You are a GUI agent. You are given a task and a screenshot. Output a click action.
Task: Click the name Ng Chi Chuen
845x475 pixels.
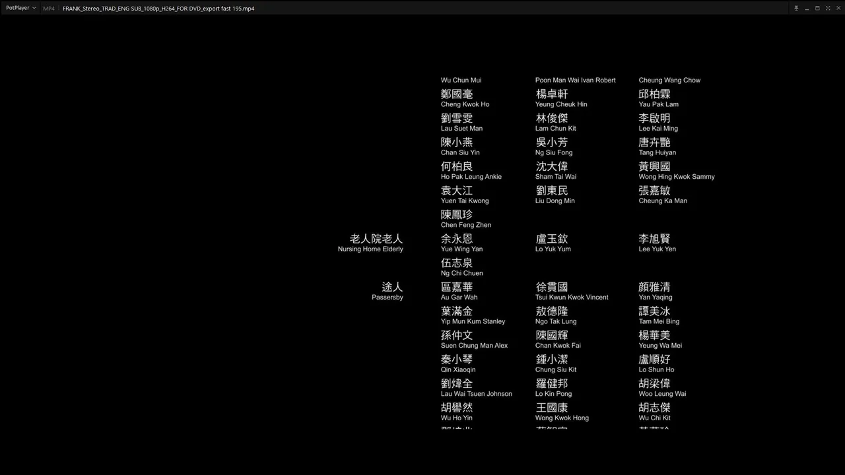tap(462, 273)
